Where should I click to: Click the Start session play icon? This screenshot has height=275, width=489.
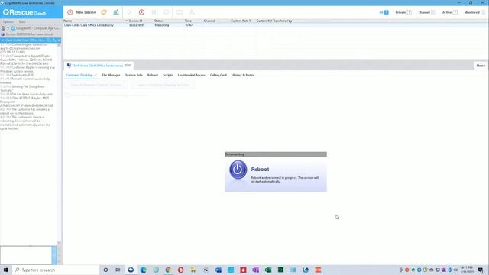pos(129,12)
